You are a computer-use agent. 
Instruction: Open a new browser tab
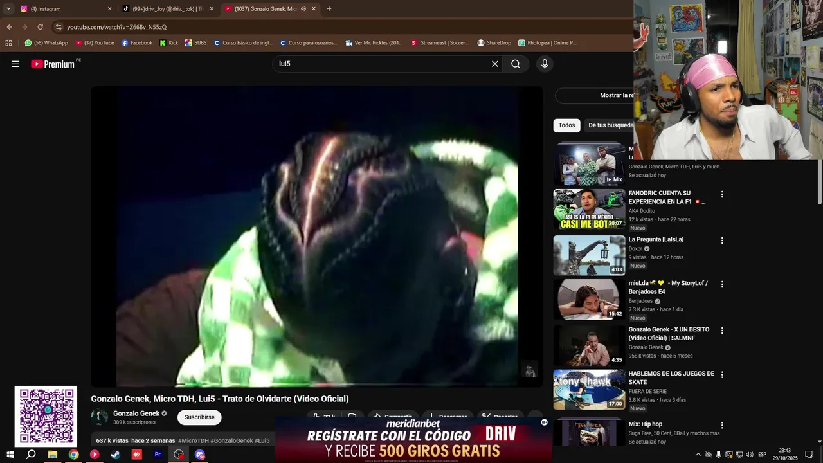point(329,9)
